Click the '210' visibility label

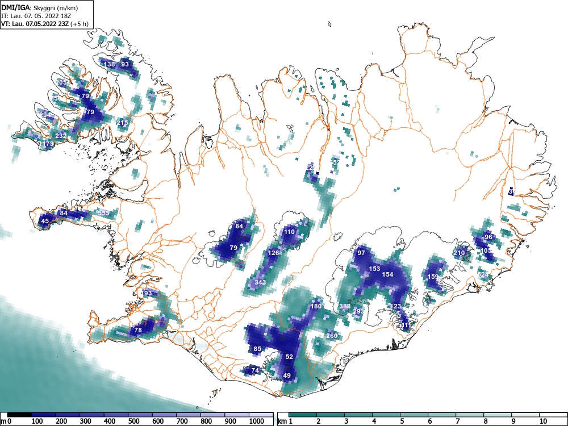coord(459,253)
